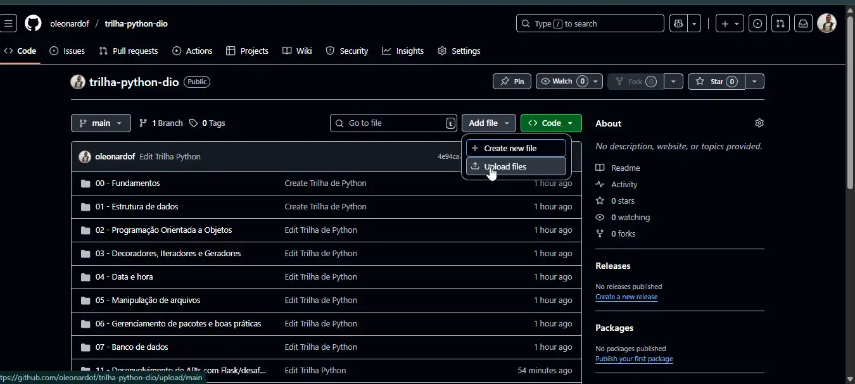The height and width of the screenshot is (384, 855).
Task: Open the notifications inbox icon
Action: (x=803, y=23)
